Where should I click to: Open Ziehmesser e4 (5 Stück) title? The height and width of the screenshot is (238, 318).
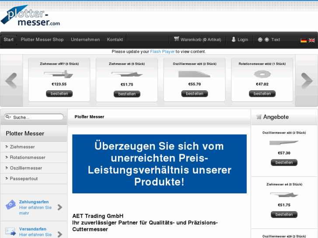tap(284, 184)
